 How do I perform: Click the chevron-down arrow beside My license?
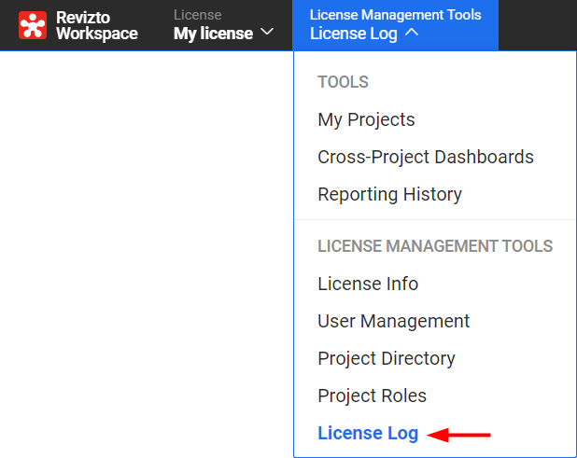click(x=267, y=34)
